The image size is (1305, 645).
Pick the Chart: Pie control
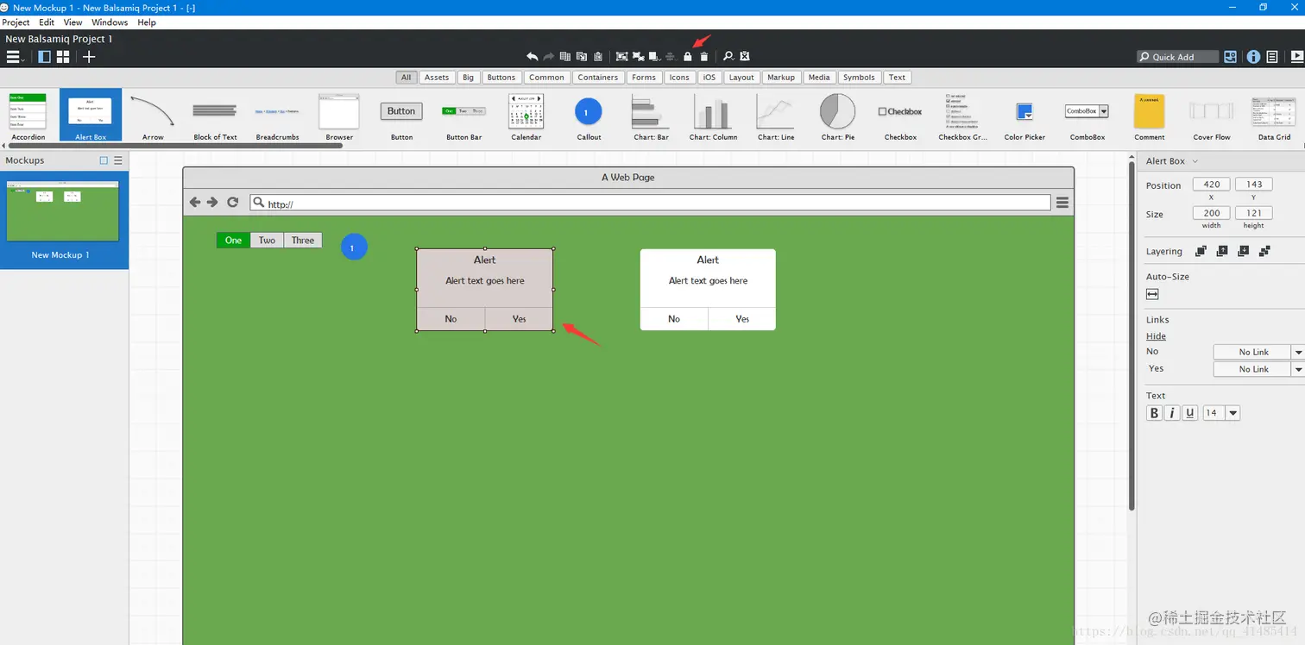point(837,116)
